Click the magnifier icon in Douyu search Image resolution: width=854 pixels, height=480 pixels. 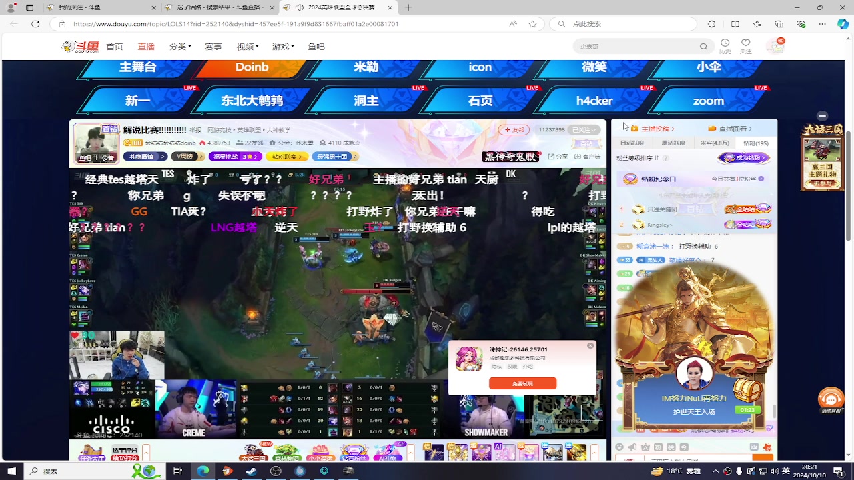703,46
